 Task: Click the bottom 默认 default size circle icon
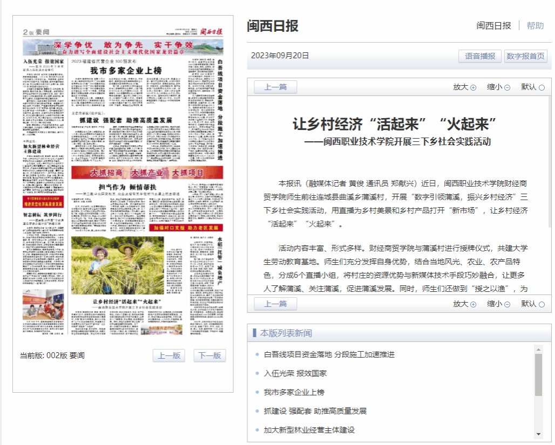(x=542, y=304)
